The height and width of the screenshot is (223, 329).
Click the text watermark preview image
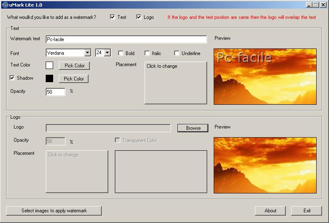pyautogui.click(x=265, y=76)
